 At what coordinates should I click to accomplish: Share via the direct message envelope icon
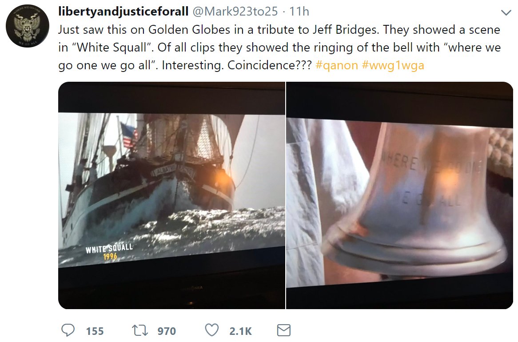283,330
